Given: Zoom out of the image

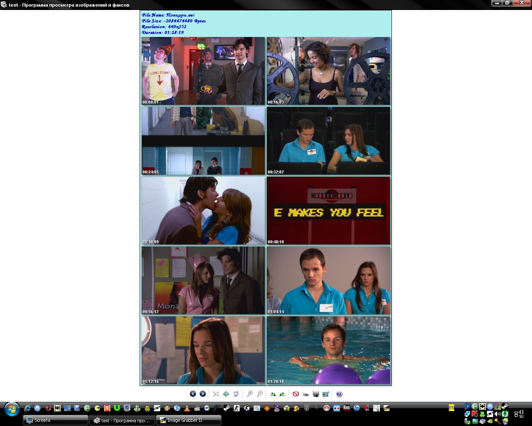Looking at the screenshot, I should [260, 394].
